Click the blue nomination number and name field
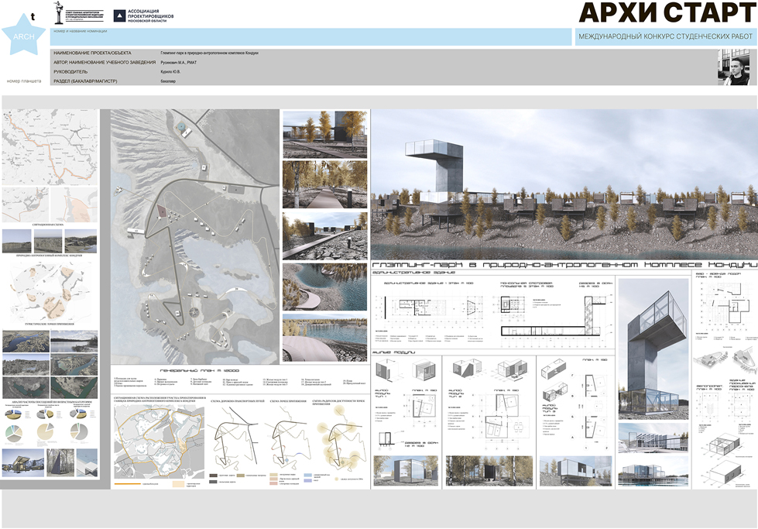The image size is (758, 529). (x=310, y=37)
